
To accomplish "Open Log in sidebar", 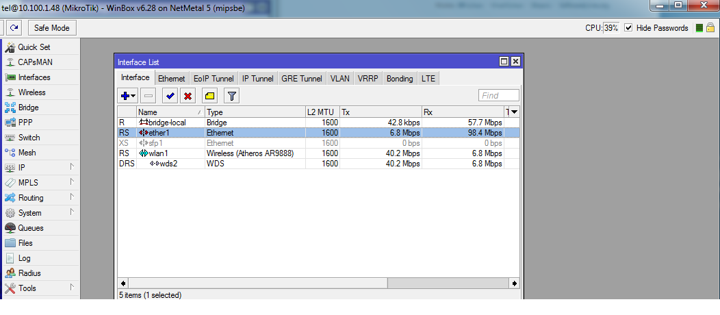I will [18, 258].
